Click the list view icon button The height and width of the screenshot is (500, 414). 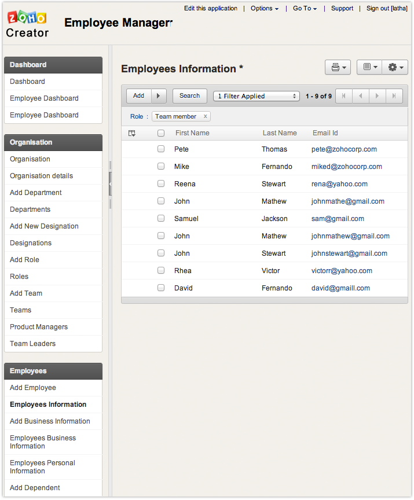tap(369, 68)
